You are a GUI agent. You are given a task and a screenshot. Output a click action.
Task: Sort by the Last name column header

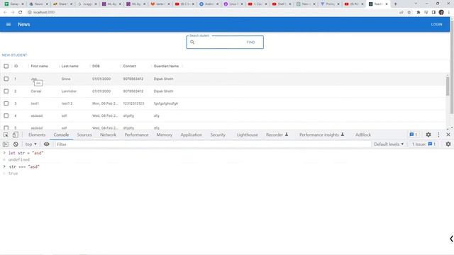click(x=70, y=66)
